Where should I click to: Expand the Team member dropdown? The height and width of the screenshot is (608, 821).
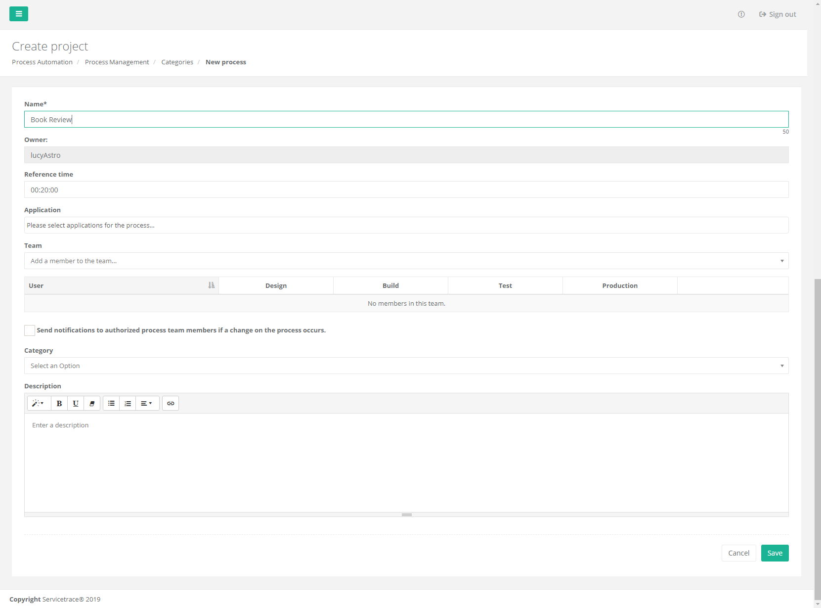(x=406, y=261)
